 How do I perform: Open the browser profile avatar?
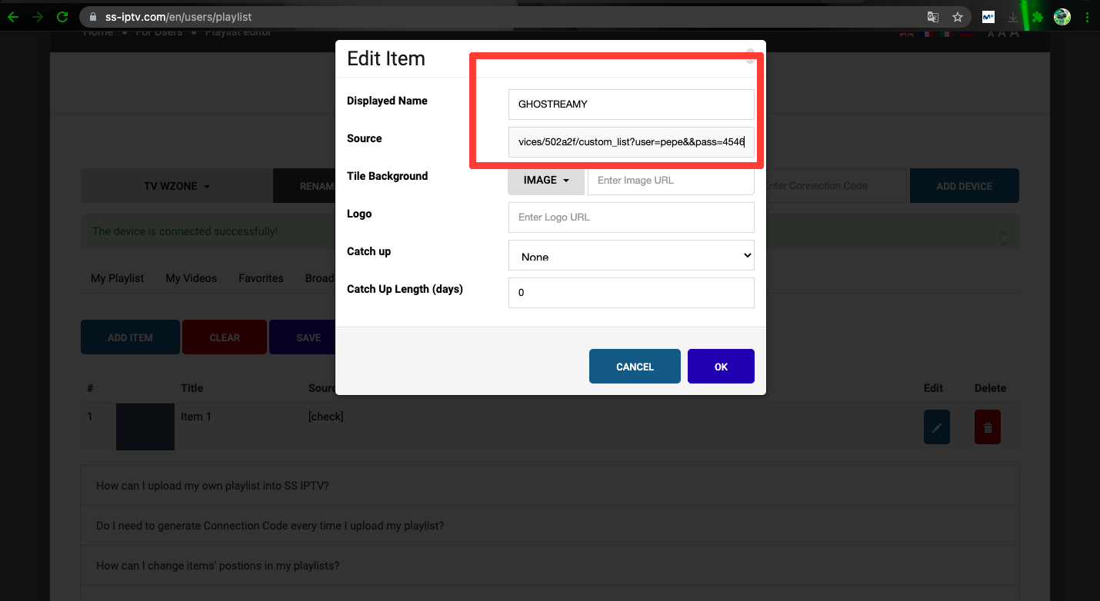pos(1062,16)
